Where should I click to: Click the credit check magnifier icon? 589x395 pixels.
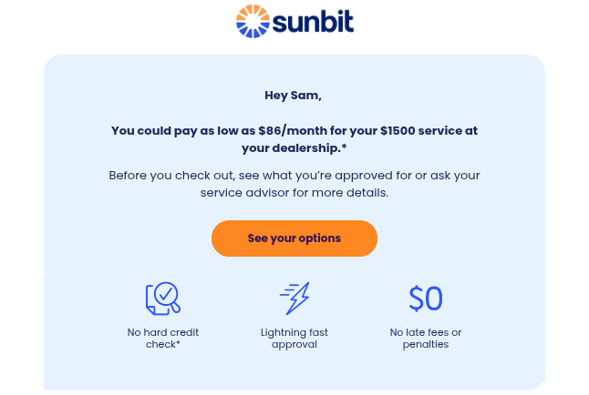pyautogui.click(x=163, y=299)
